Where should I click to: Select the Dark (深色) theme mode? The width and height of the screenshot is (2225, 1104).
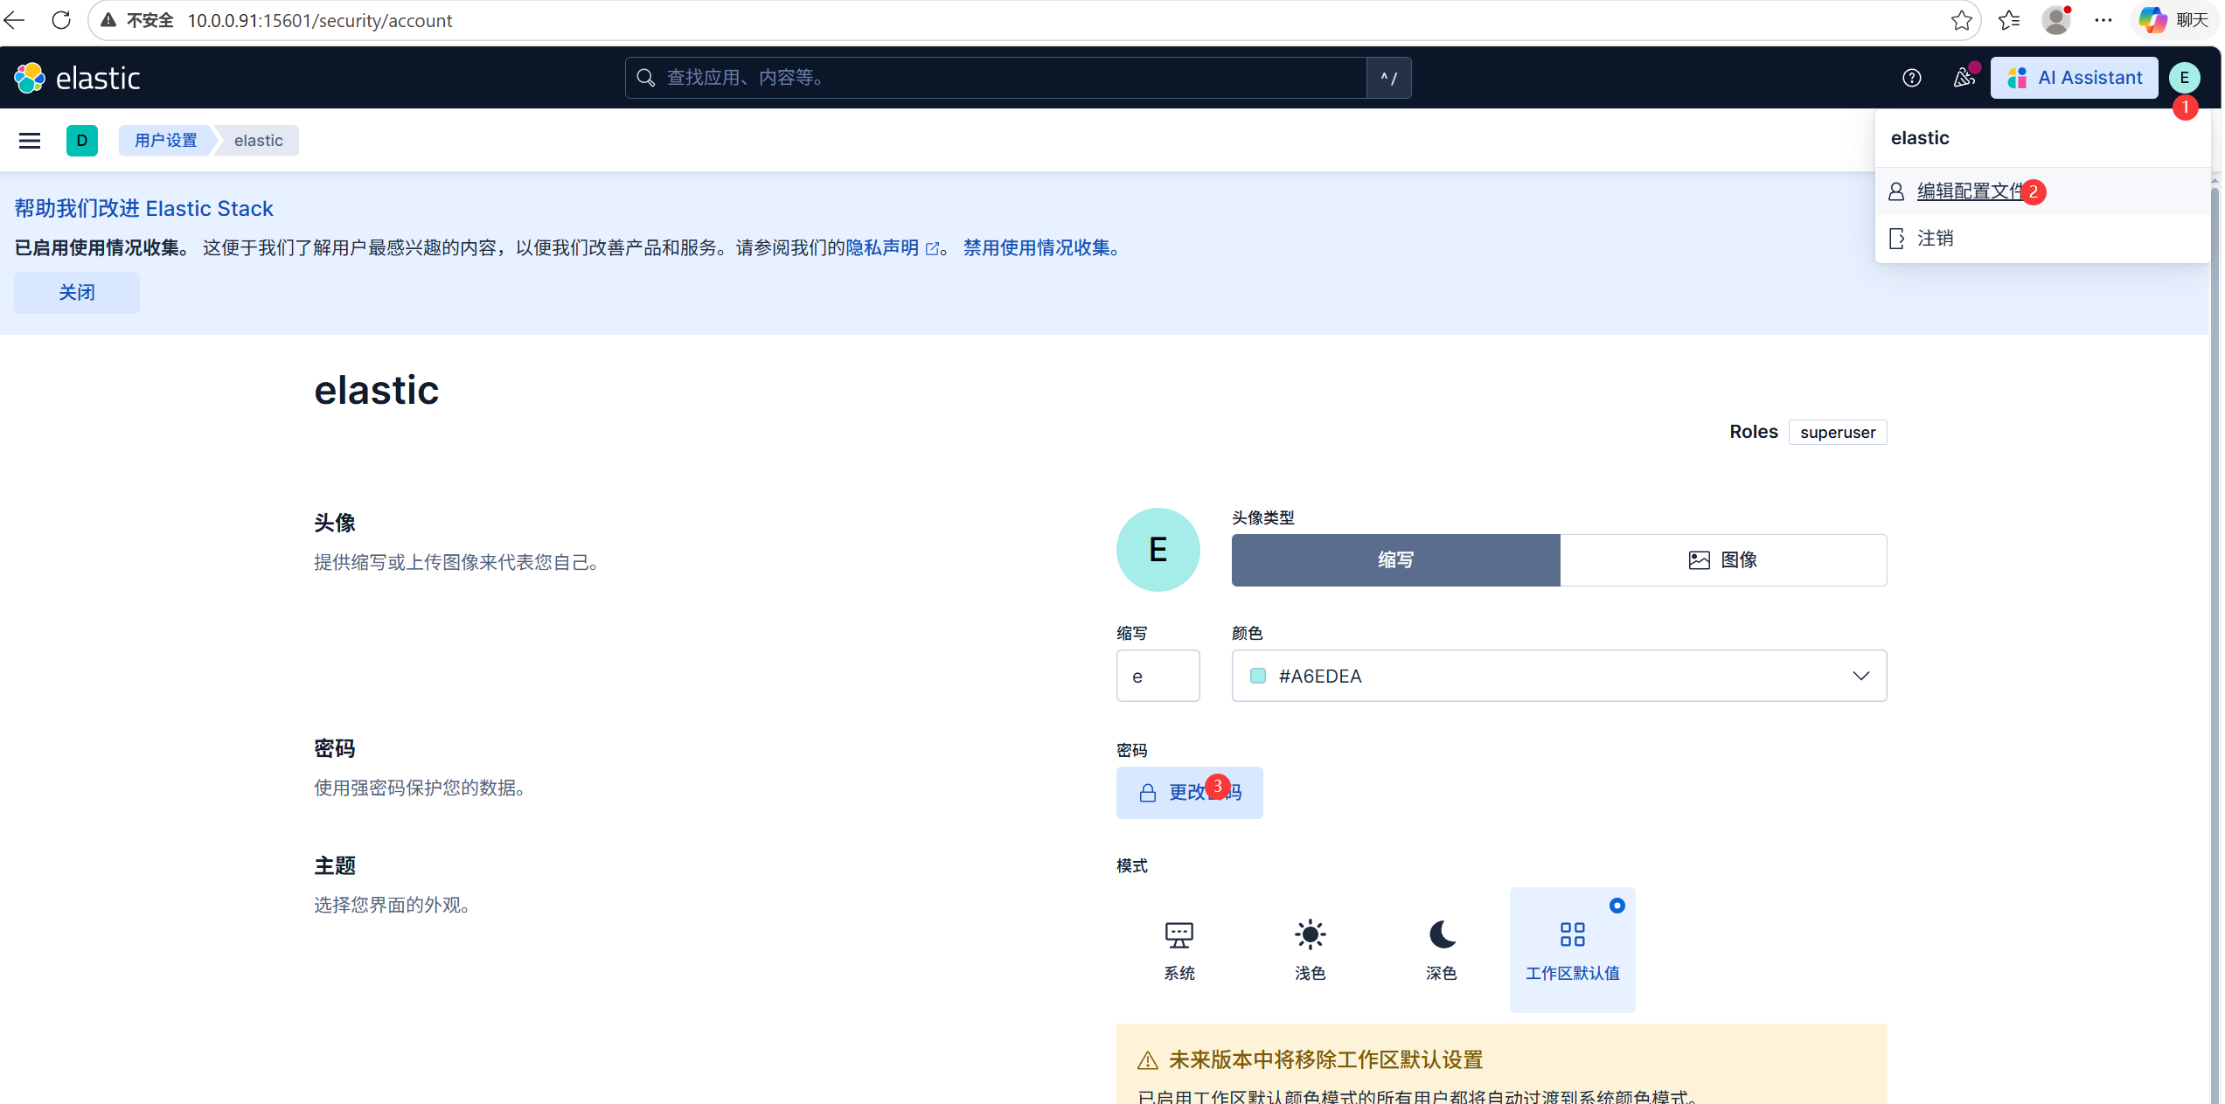coord(1441,949)
